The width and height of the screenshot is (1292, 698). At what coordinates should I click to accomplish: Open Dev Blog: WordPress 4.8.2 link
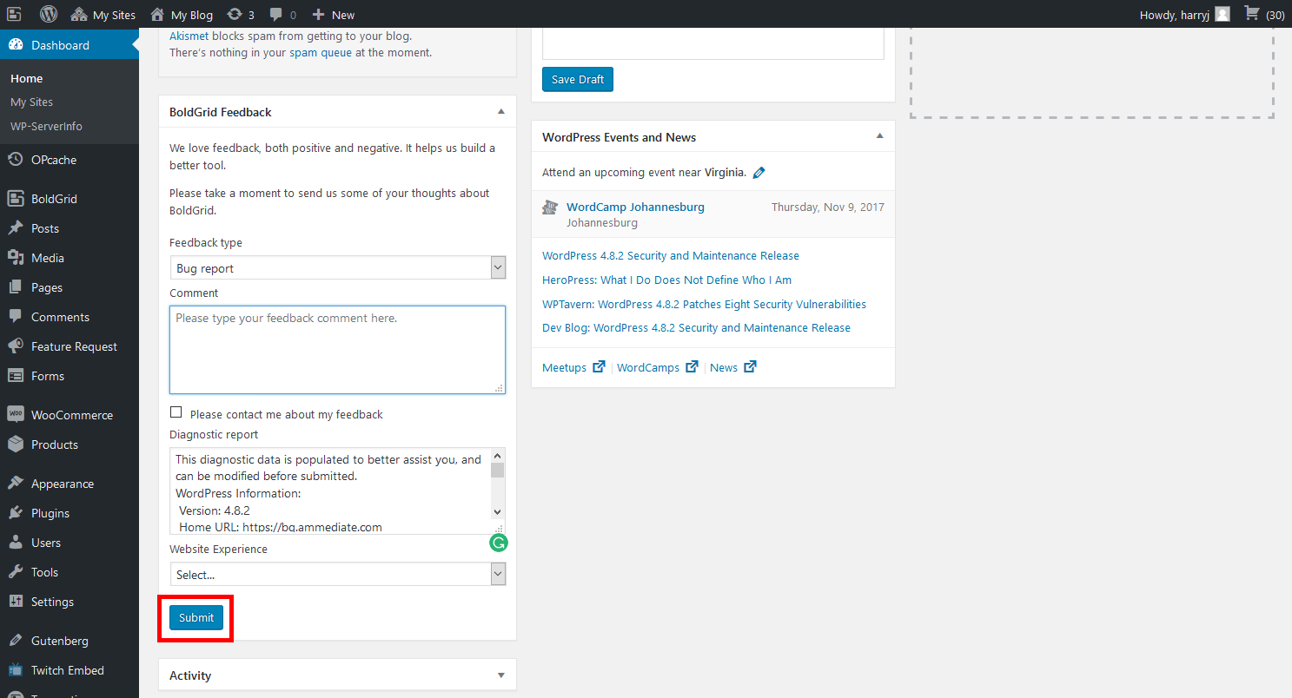point(696,327)
